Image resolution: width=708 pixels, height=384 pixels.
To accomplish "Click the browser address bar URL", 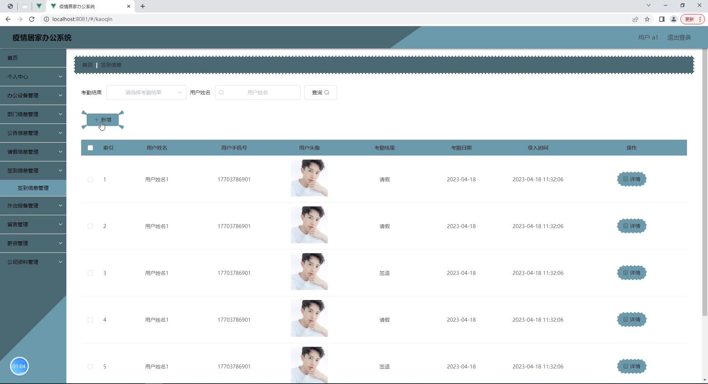I will tap(82, 19).
